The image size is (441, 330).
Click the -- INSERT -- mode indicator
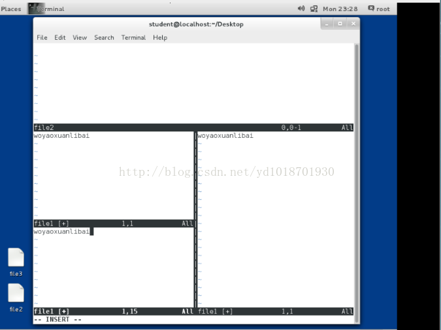click(57, 320)
